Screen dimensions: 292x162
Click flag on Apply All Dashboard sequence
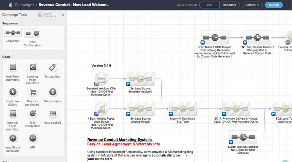pyautogui.click(x=170, y=114)
